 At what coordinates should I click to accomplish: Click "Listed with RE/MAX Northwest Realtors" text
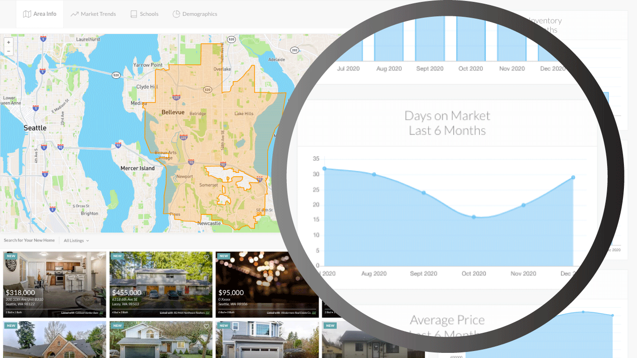pos(182,313)
